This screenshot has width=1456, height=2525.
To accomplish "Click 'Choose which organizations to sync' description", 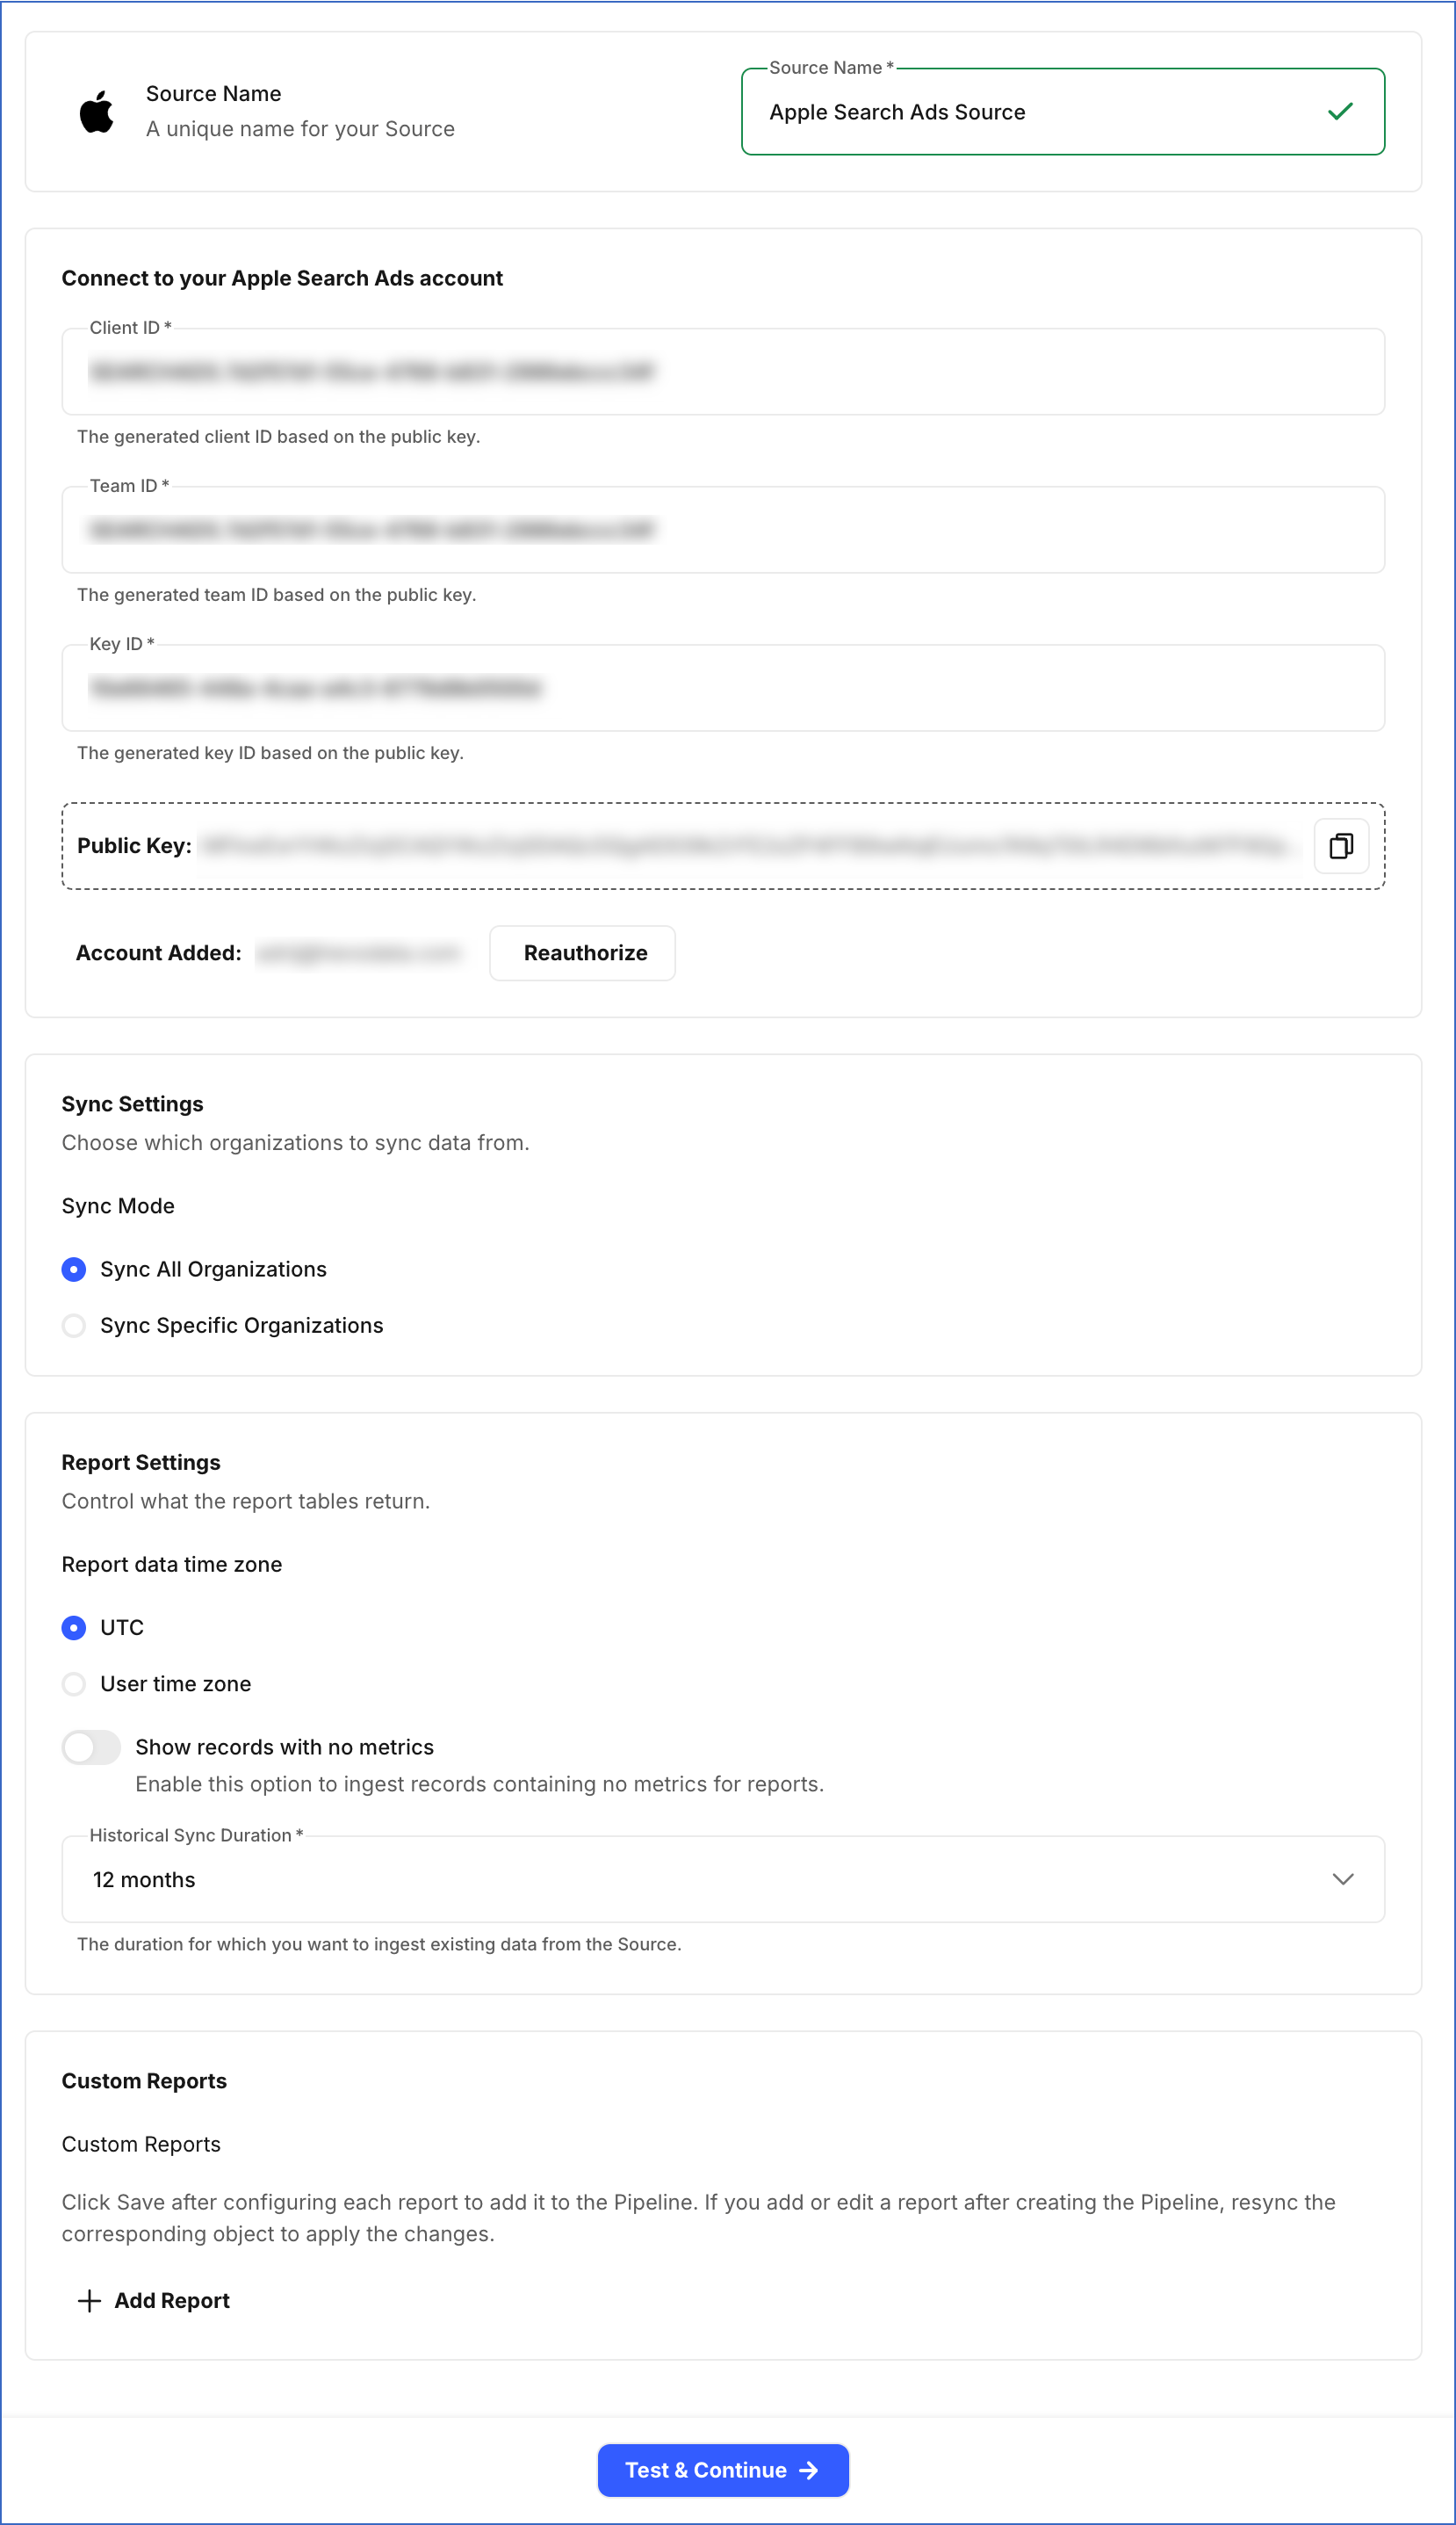I will tap(296, 1143).
